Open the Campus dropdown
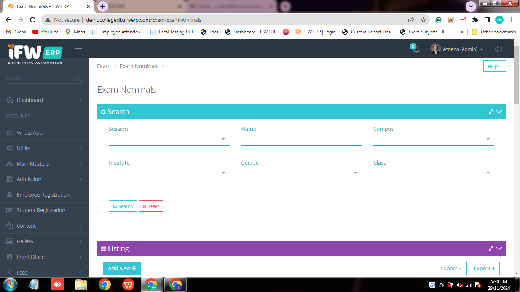 click(x=434, y=140)
